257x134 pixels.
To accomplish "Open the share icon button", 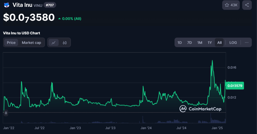I will click(x=247, y=5).
